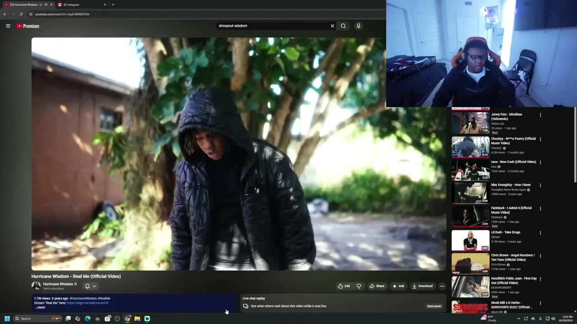577x324 pixels.
Task: Click the 'droopout wisdom' search field
Action: click(273, 26)
